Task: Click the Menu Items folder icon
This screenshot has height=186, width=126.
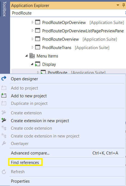Action: click(x=32, y=56)
